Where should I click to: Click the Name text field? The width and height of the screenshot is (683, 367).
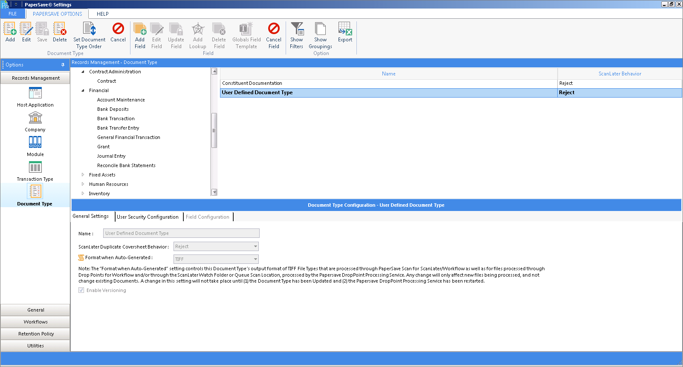tap(181, 233)
